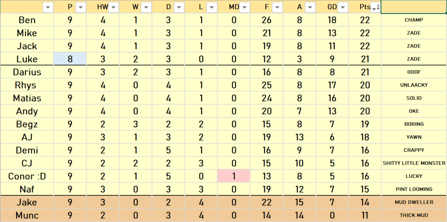447x222 pixels.
Task: Expand the W column filter dropdown
Action: click(146, 7)
